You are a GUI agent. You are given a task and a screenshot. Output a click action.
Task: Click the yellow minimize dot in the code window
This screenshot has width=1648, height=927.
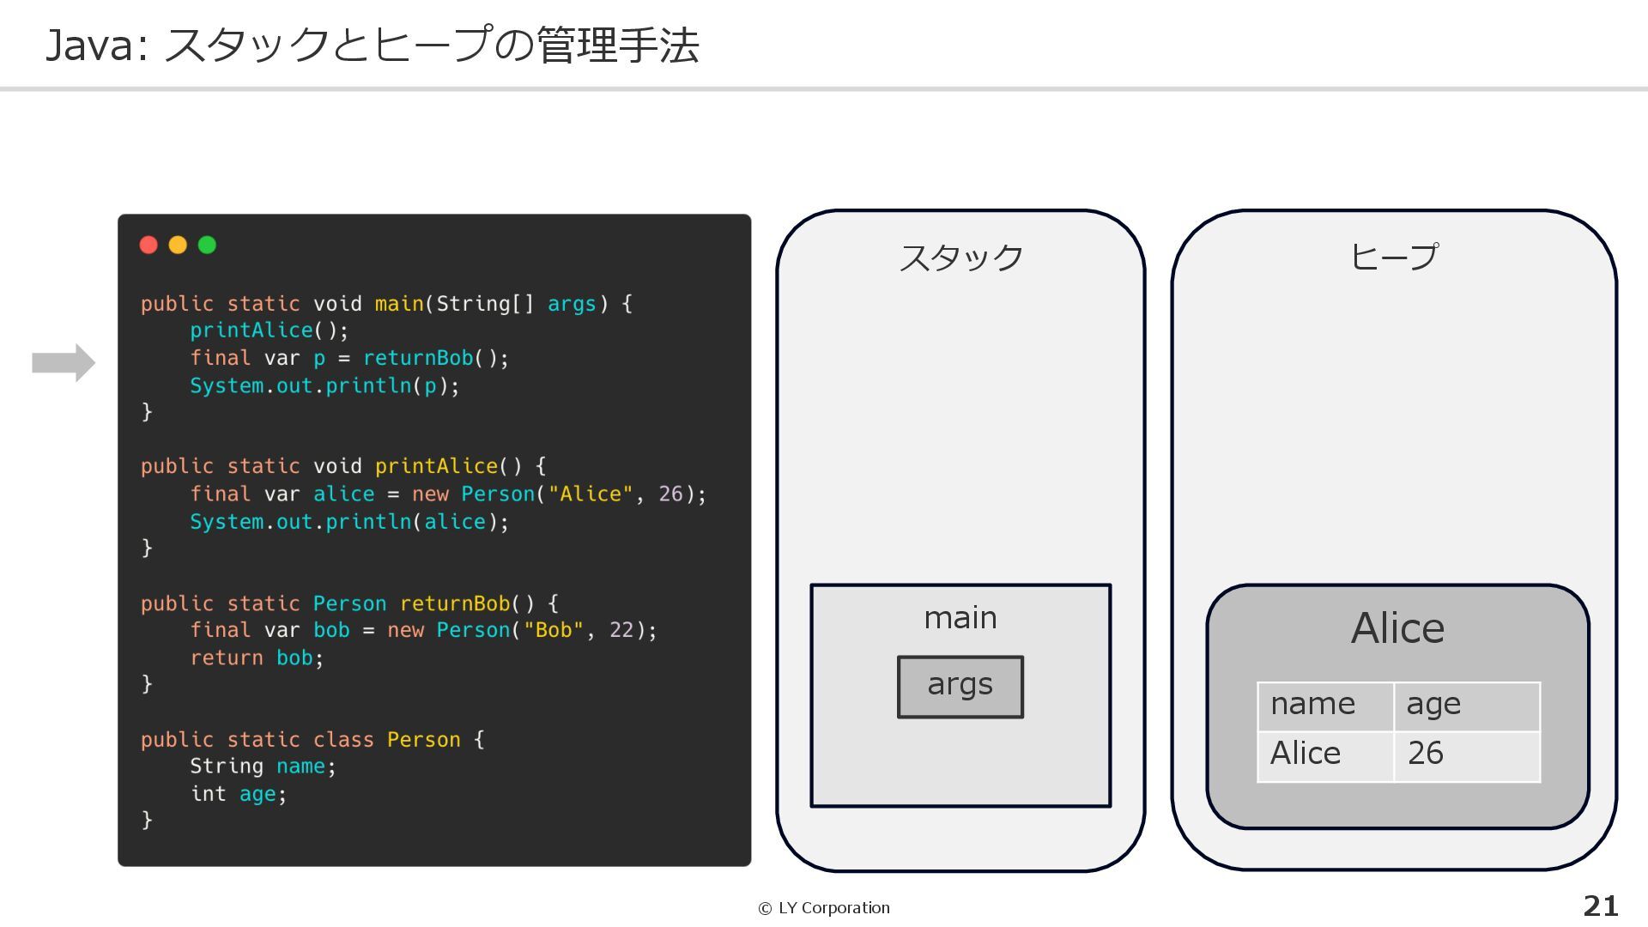coord(178,245)
